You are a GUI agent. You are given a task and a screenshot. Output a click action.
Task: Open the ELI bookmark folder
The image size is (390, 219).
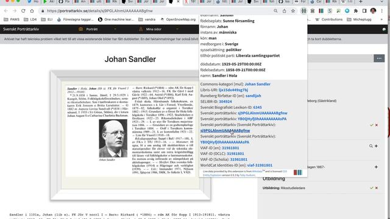(x=47, y=19)
